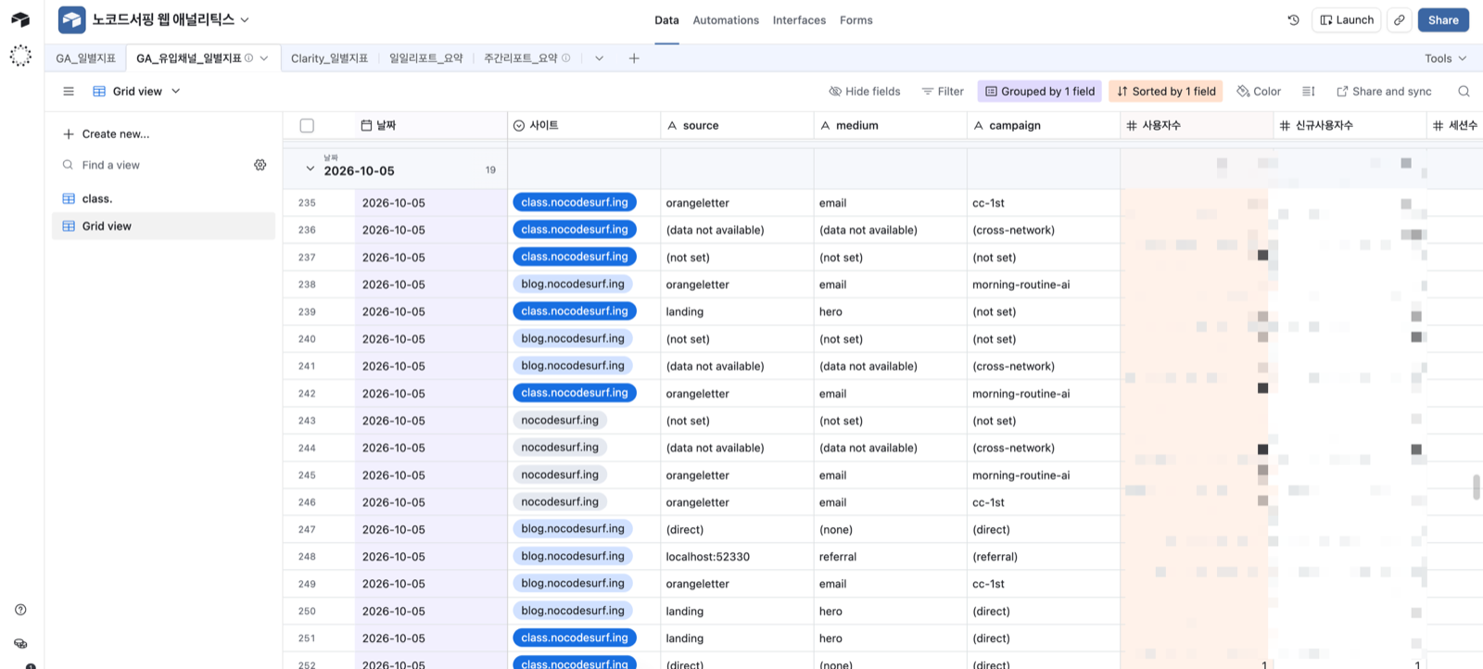Click the plus icon to add table
1483x669 pixels.
pos(634,58)
